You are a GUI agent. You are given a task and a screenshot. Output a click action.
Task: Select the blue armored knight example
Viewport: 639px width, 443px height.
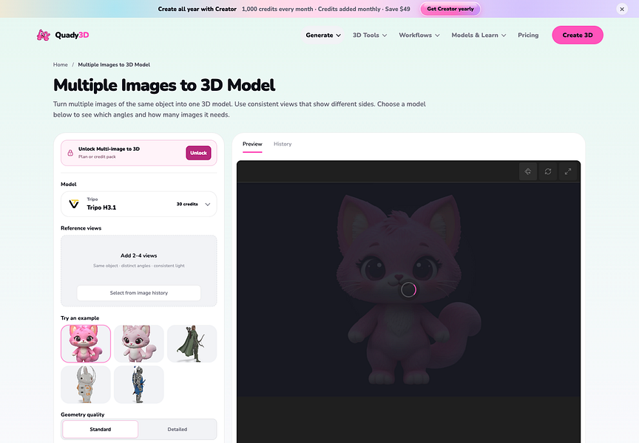(x=138, y=385)
